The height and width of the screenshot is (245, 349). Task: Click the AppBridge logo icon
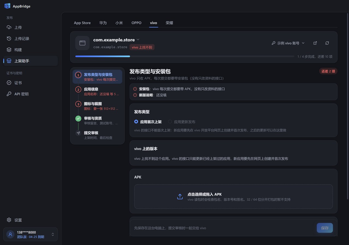pyautogui.click(x=7, y=6)
